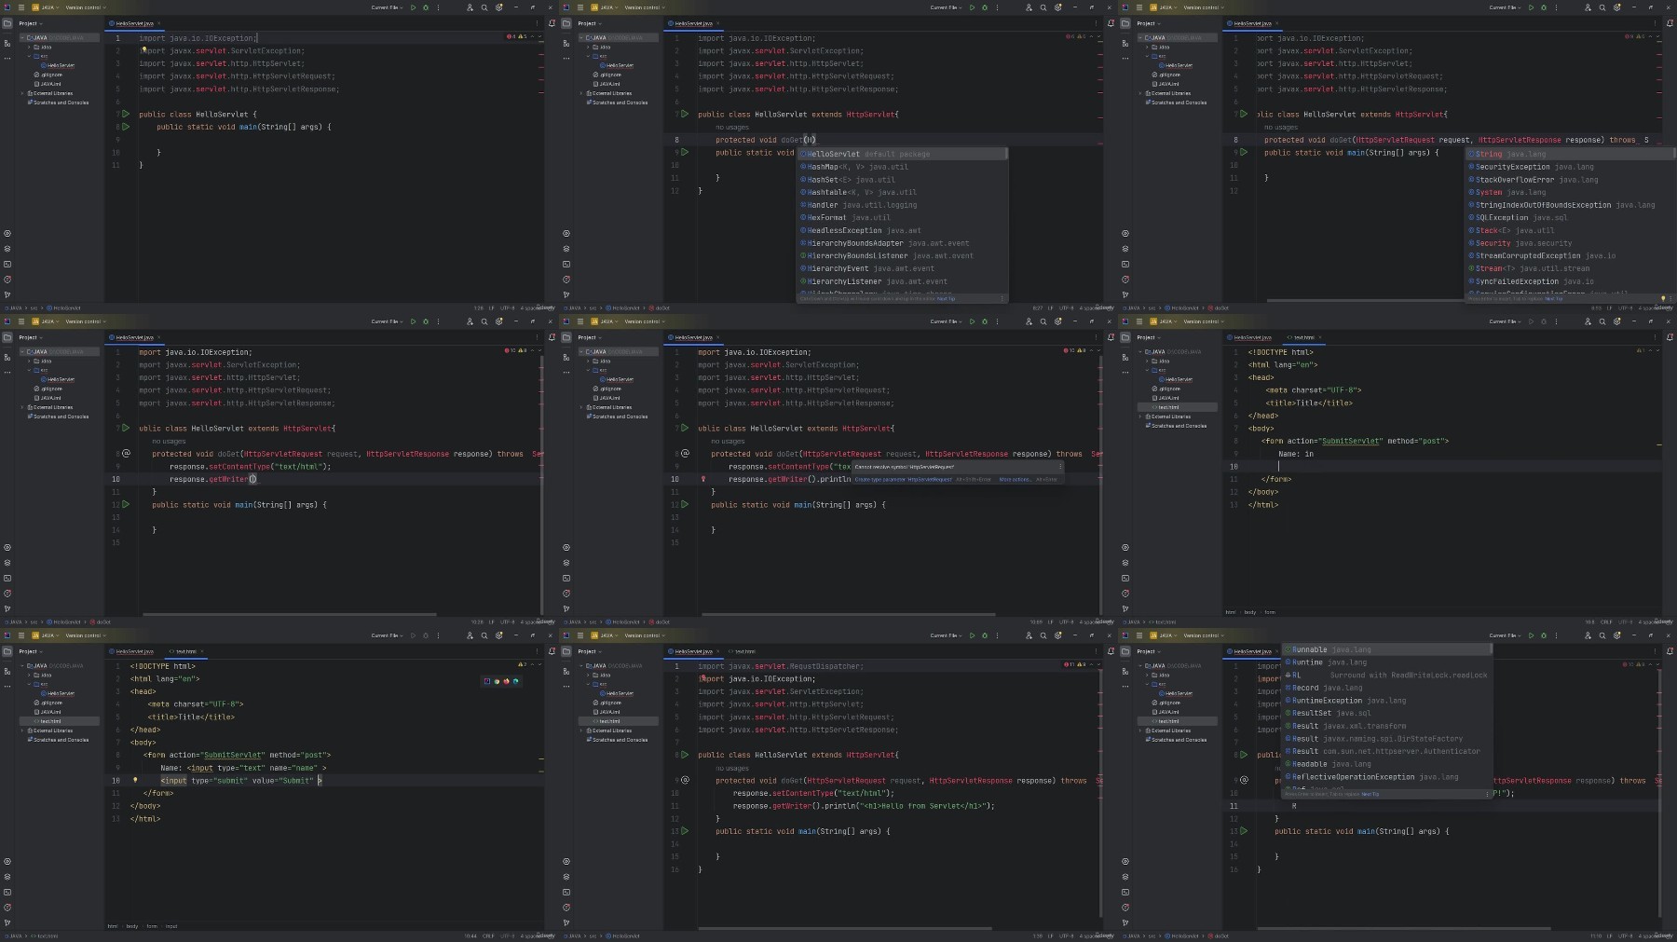Open options dots in HashMap completion popup footer
The width and height of the screenshot is (1677, 942).
(x=1002, y=298)
